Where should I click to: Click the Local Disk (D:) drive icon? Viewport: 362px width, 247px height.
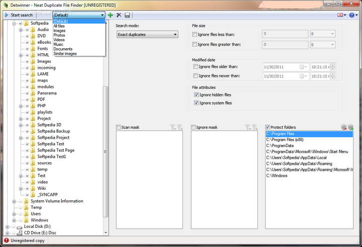pyautogui.click(x=20, y=227)
